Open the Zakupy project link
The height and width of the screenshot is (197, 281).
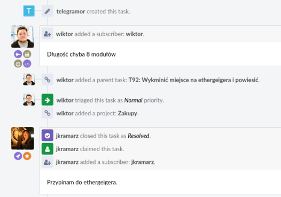pos(128,113)
